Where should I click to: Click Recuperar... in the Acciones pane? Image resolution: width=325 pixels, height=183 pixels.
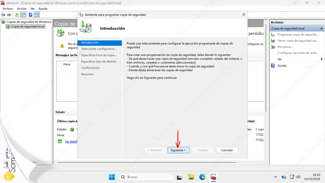coord(285,47)
